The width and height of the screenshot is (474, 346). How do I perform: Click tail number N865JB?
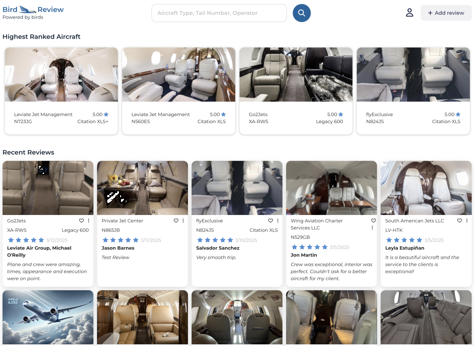tap(111, 230)
